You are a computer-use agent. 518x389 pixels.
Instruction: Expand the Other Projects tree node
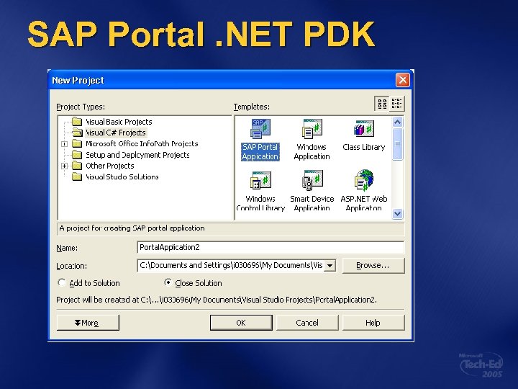point(65,166)
